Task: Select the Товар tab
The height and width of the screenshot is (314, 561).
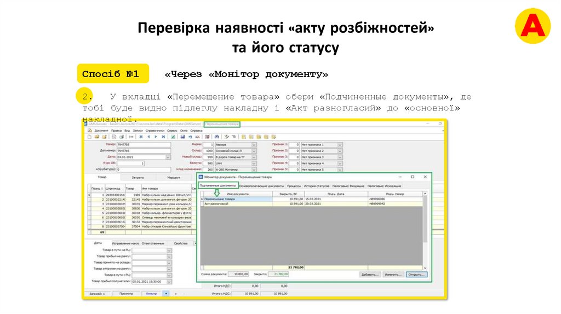Action: [x=102, y=177]
